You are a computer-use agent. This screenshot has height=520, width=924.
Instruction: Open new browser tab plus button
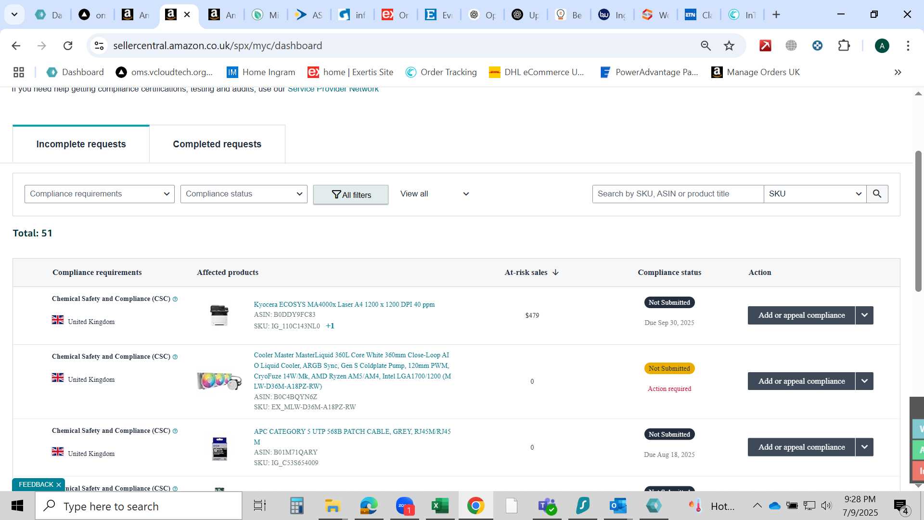tap(776, 15)
